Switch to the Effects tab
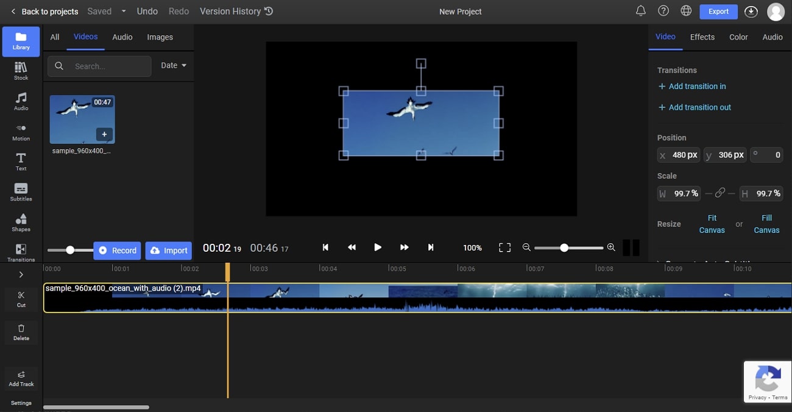This screenshot has width=792, height=412. pyautogui.click(x=702, y=37)
